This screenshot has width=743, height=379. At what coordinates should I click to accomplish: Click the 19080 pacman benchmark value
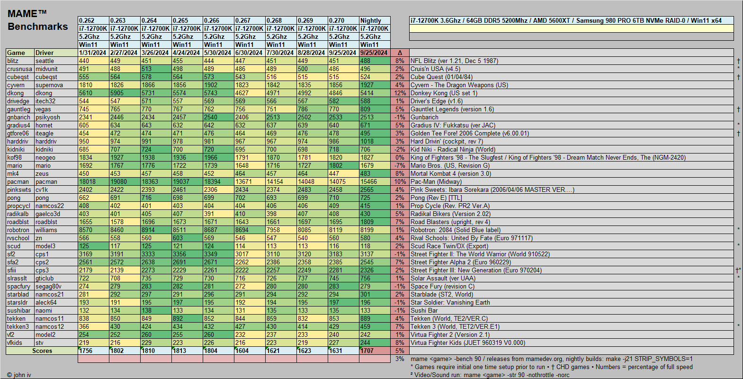point(125,182)
